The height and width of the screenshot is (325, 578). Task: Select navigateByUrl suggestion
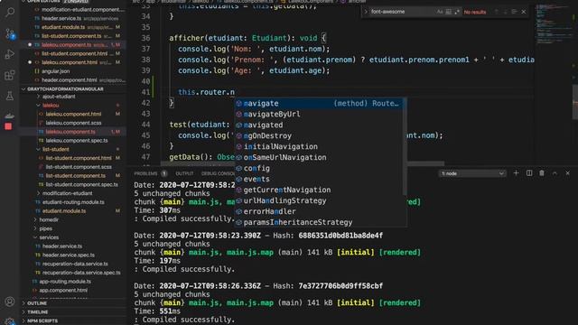click(x=319, y=115)
